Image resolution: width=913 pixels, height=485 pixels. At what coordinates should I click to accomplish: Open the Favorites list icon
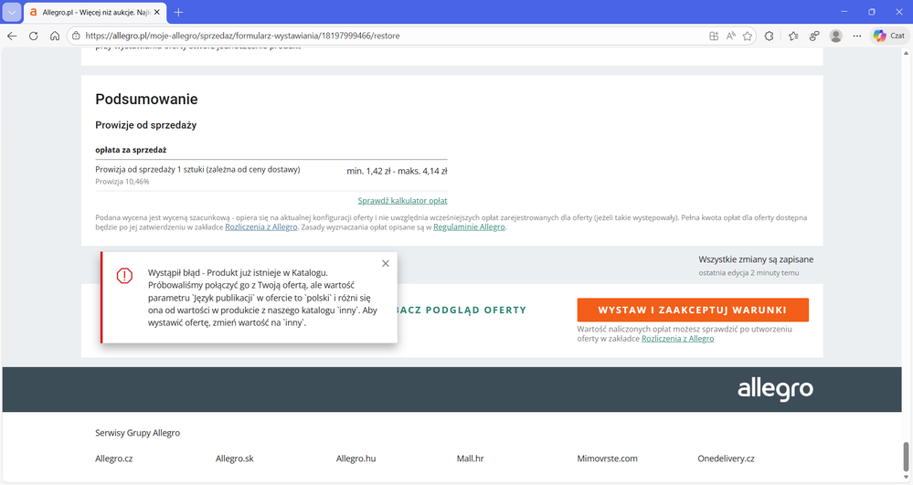pos(793,36)
